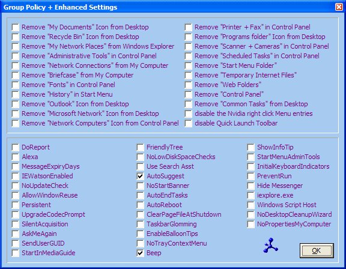Enable disable the Nvidia right click Menu entries
Viewport: 346px width, 269px height.
point(188,113)
